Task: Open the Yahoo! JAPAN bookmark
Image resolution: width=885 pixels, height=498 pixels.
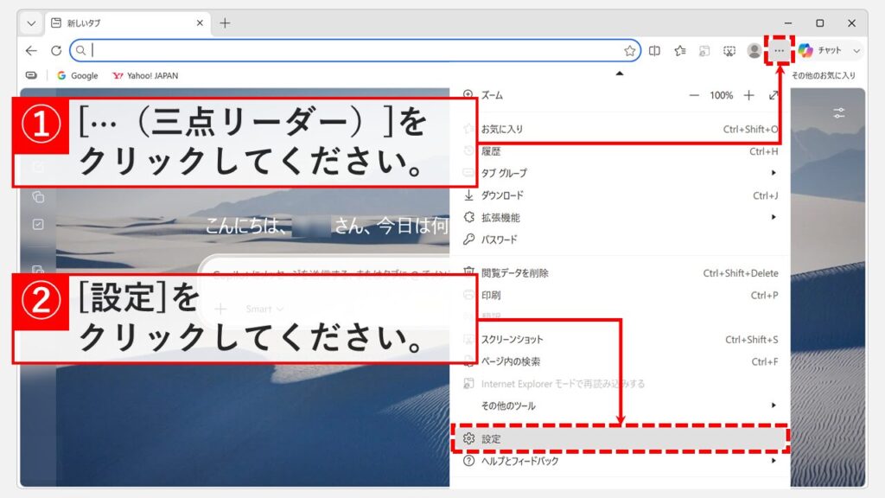Action: [x=145, y=76]
